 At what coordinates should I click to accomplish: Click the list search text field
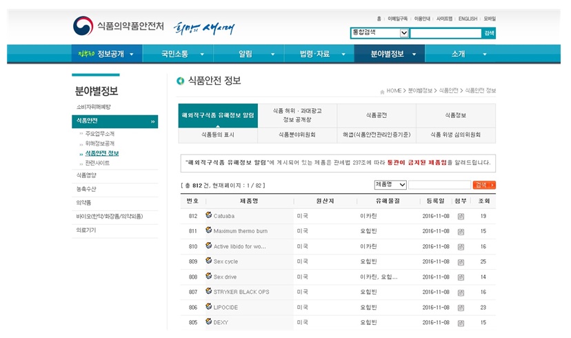click(439, 185)
